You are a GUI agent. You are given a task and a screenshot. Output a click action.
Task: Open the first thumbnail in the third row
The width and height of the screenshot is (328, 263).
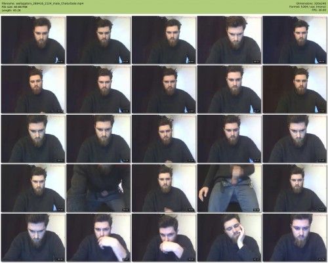(33, 138)
